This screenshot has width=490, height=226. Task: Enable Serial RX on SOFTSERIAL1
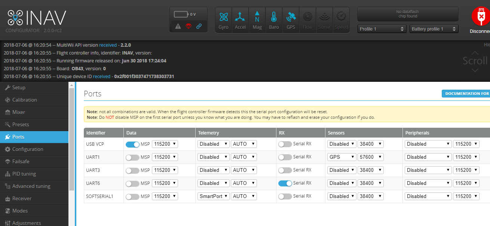pos(285,196)
